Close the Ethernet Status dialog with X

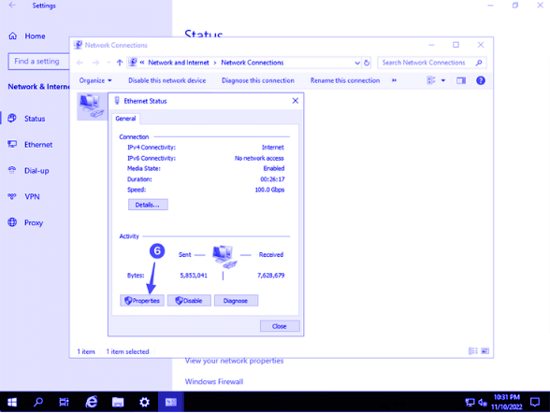pyautogui.click(x=296, y=101)
